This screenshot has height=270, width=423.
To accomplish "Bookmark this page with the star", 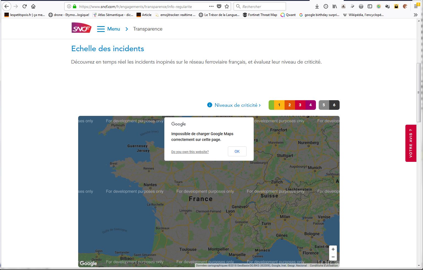I will (227, 6).
